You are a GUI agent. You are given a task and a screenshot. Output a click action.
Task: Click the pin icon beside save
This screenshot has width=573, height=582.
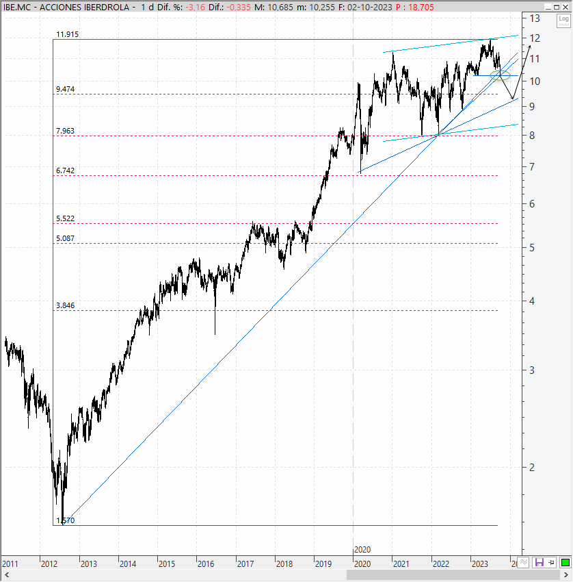pos(552,562)
